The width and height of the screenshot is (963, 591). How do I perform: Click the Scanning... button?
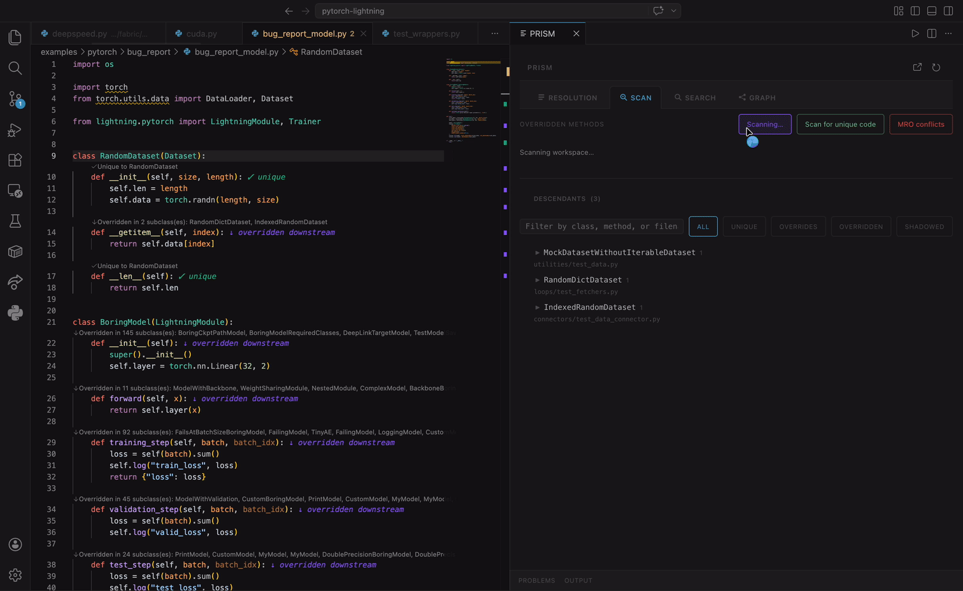click(x=765, y=124)
